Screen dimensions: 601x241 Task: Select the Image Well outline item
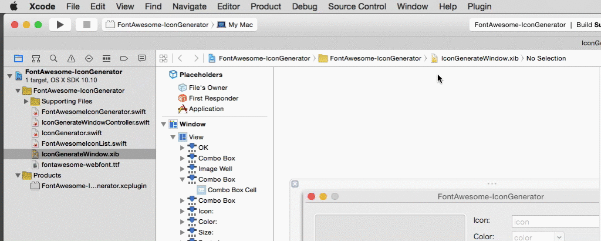[x=210, y=169]
